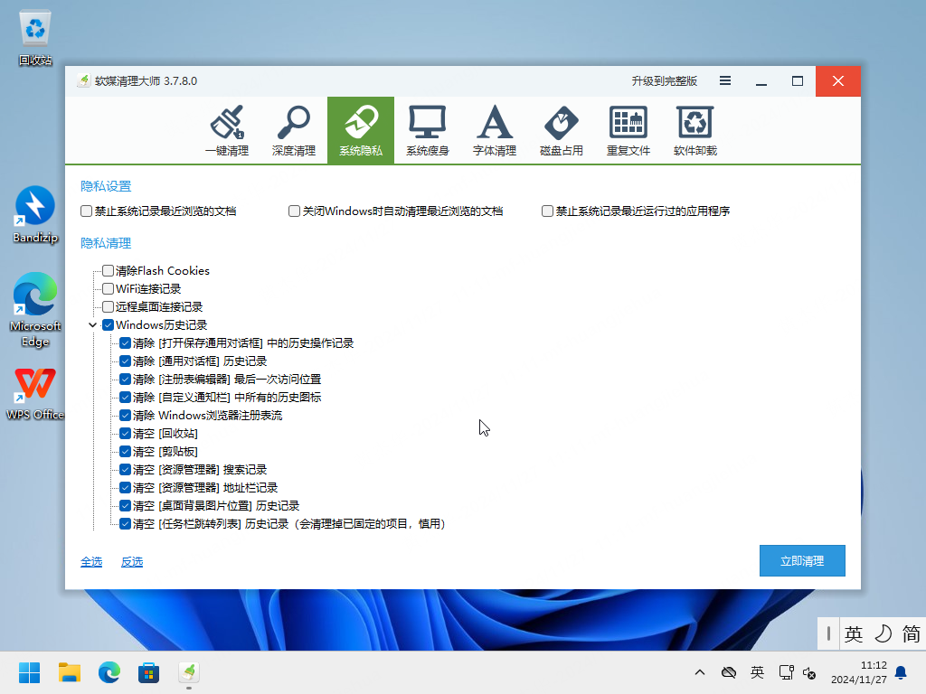This screenshot has height=694, width=926.
Task: Open the 软件卸载 software uninstall tool
Action: (695, 130)
